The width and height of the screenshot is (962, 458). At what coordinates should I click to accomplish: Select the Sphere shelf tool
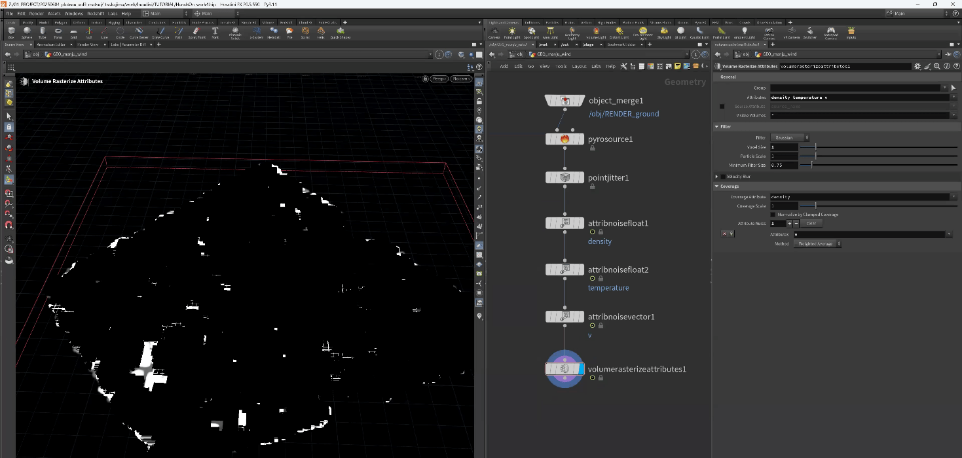coord(27,31)
